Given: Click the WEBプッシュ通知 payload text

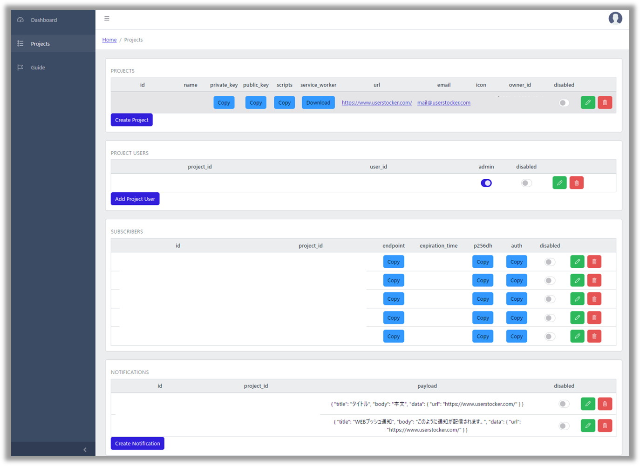Looking at the screenshot, I should pyautogui.click(x=427, y=425).
